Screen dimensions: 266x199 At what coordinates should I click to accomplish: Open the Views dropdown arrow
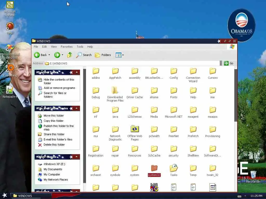123,55
